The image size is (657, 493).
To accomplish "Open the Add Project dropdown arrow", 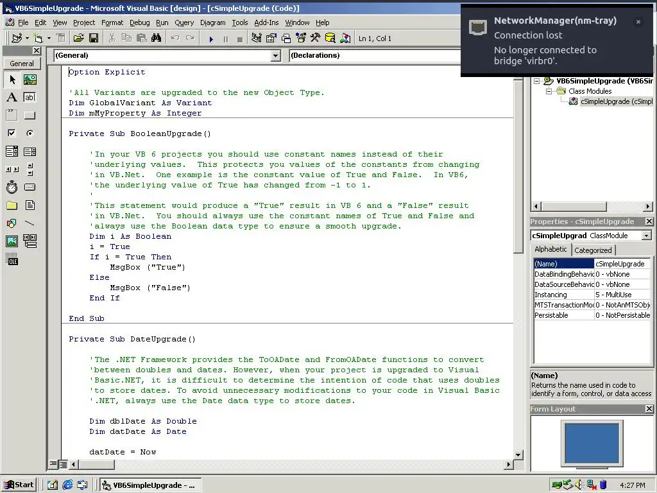I will click(x=27, y=38).
